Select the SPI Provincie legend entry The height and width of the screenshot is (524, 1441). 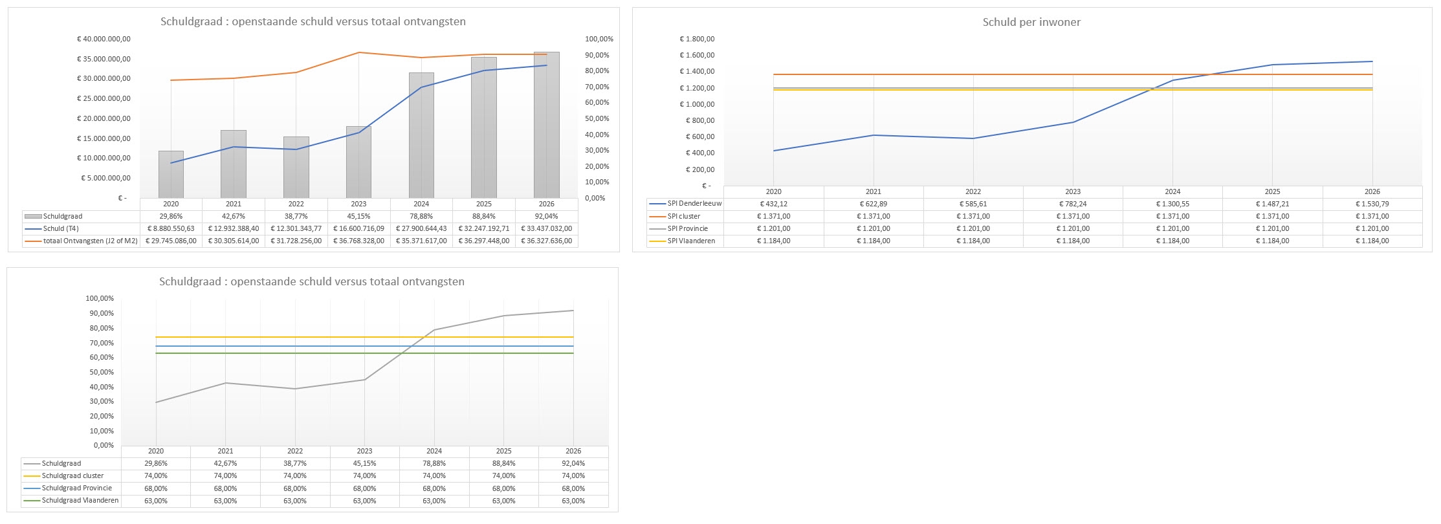pyautogui.click(x=687, y=228)
